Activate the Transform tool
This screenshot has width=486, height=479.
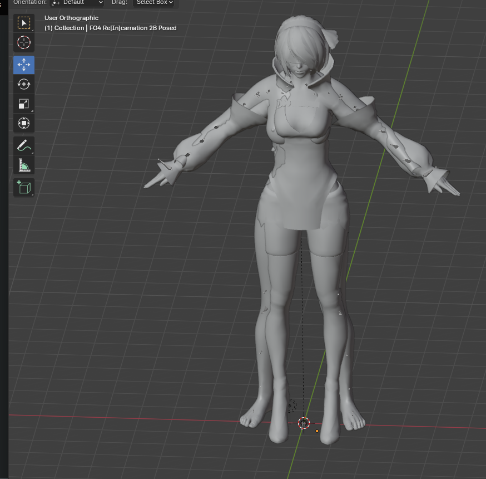tap(24, 123)
